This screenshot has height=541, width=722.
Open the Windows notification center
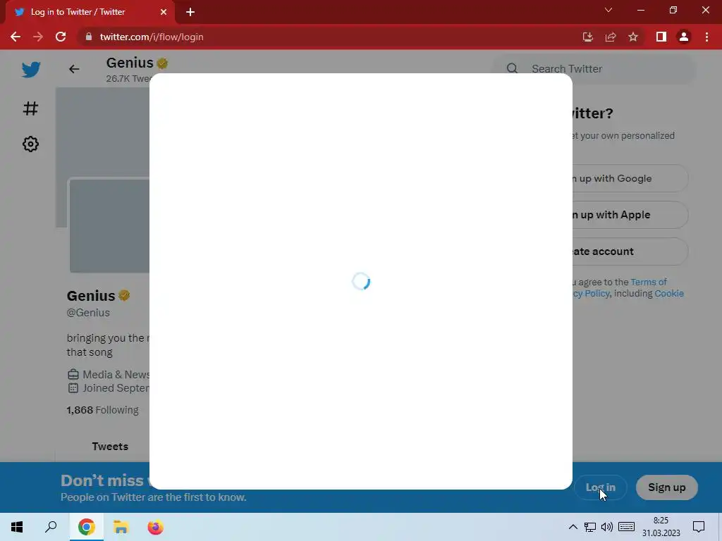click(699, 527)
